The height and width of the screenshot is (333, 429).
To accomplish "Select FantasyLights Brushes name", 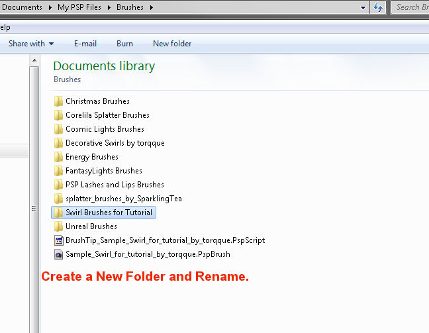I will (x=104, y=171).
